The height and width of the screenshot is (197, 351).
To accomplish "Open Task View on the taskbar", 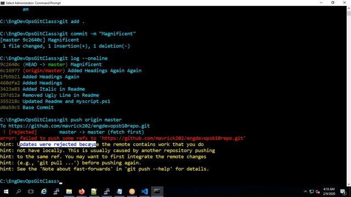I will [31, 192].
